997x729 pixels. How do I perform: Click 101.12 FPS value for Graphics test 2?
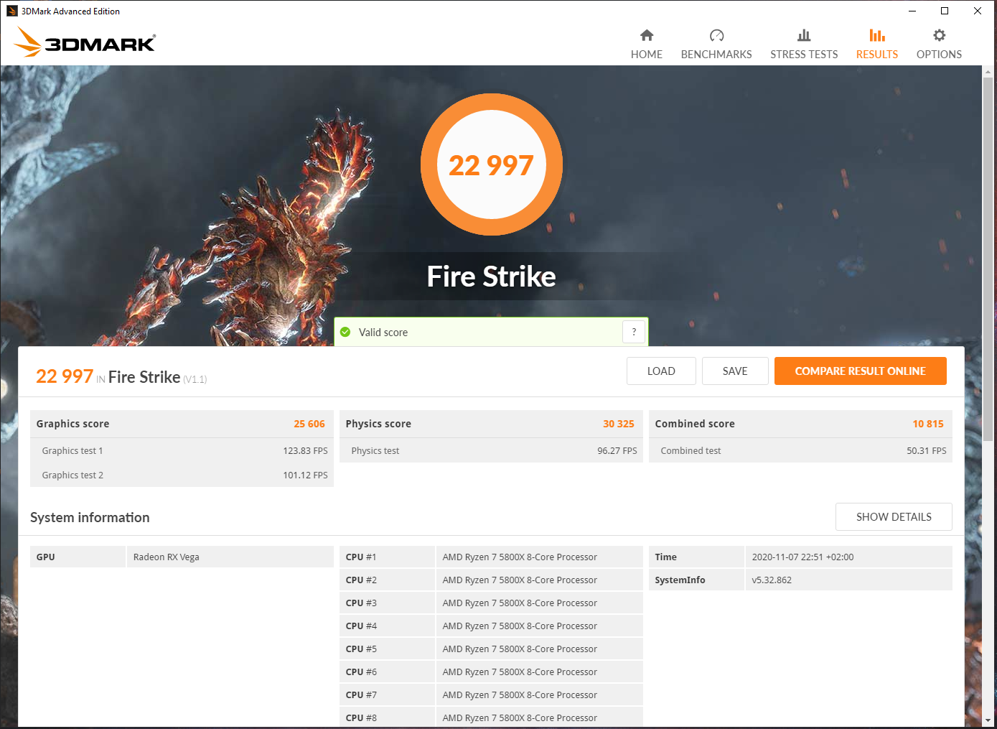tap(305, 475)
